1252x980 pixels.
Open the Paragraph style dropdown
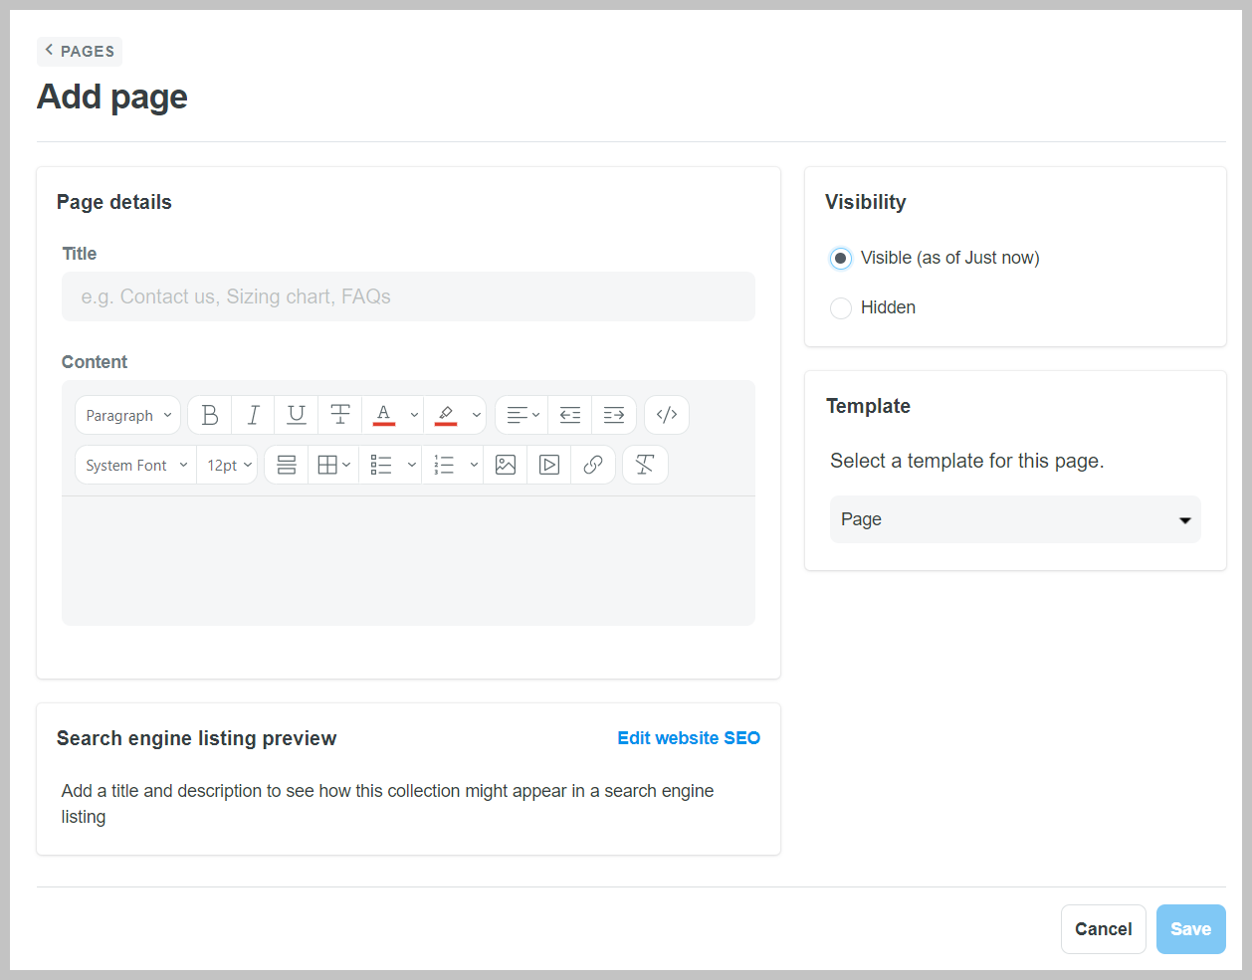[x=128, y=415]
